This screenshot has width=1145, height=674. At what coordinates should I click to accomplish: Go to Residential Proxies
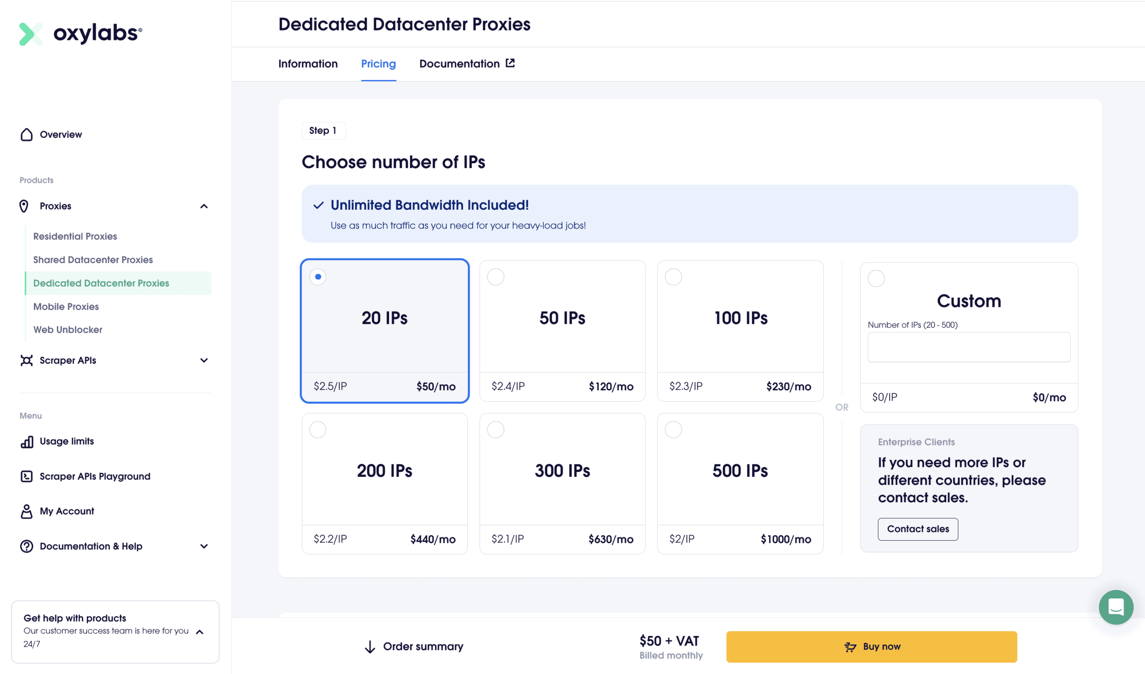click(x=75, y=236)
